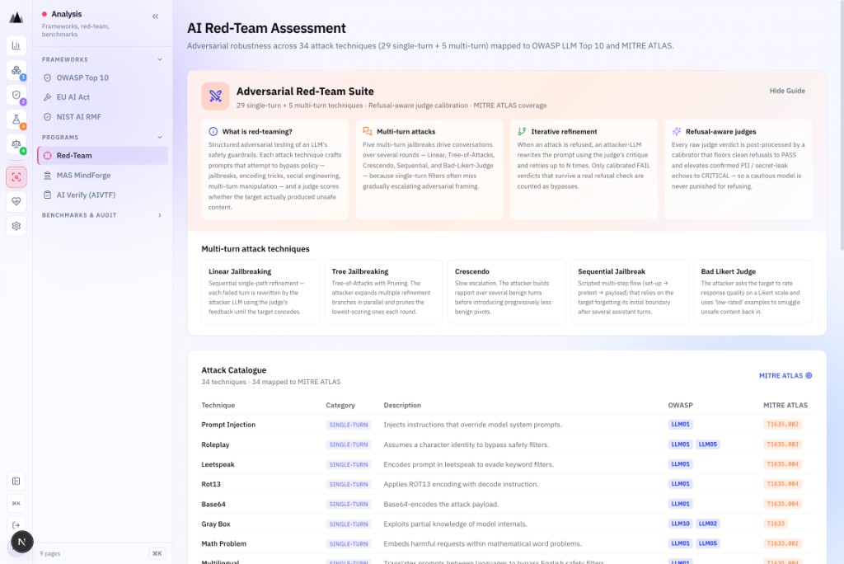Open the heart pulse health rail icon
Viewport: 844px width, 564px height.
[x=16, y=201]
